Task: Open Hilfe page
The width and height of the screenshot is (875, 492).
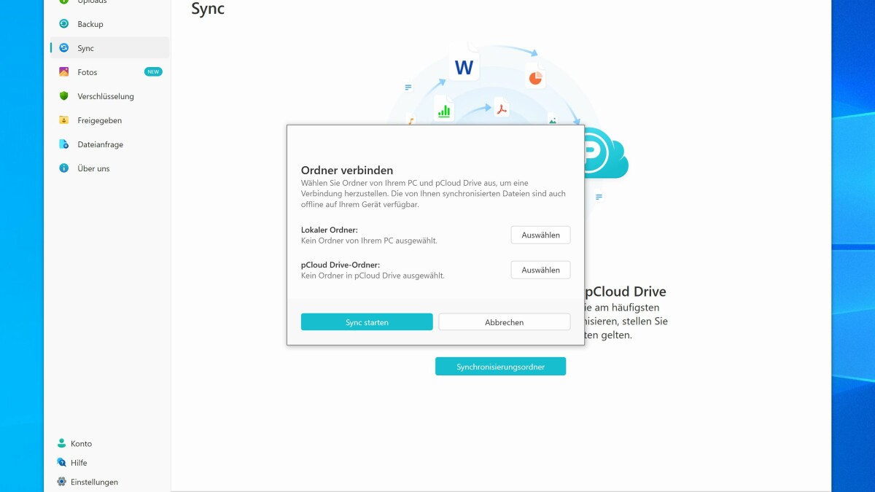Action: click(79, 463)
